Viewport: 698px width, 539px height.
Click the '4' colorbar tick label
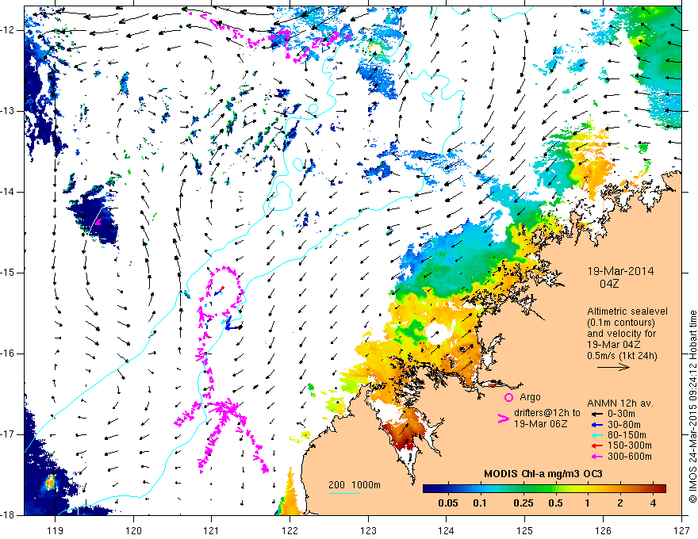pos(653,503)
